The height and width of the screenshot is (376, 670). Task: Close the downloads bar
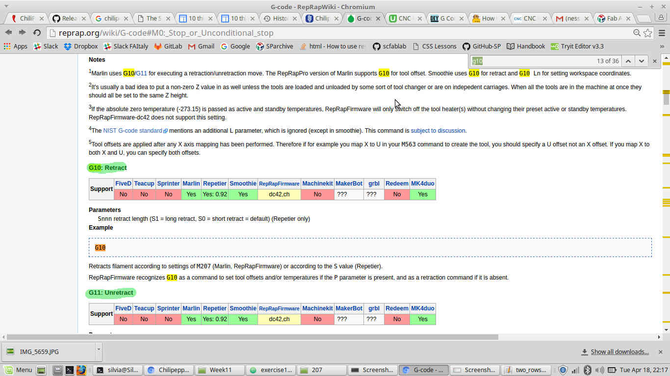(661, 352)
